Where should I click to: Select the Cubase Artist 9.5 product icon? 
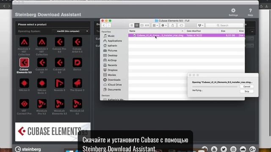pos(77,42)
